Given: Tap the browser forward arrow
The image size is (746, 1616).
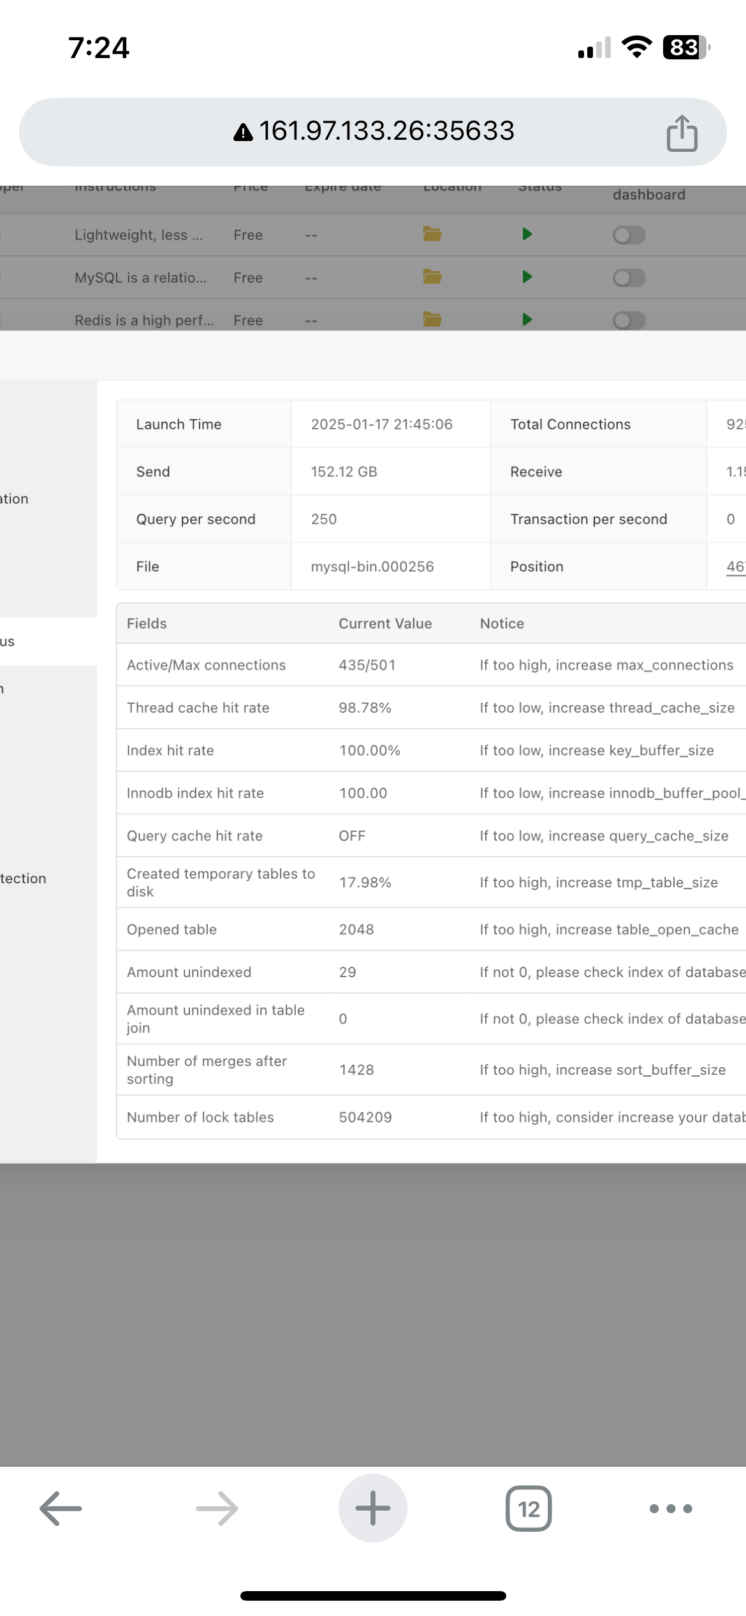Looking at the screenshot, I should click(217, 1508).
